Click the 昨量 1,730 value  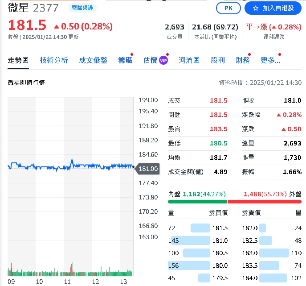293,158
